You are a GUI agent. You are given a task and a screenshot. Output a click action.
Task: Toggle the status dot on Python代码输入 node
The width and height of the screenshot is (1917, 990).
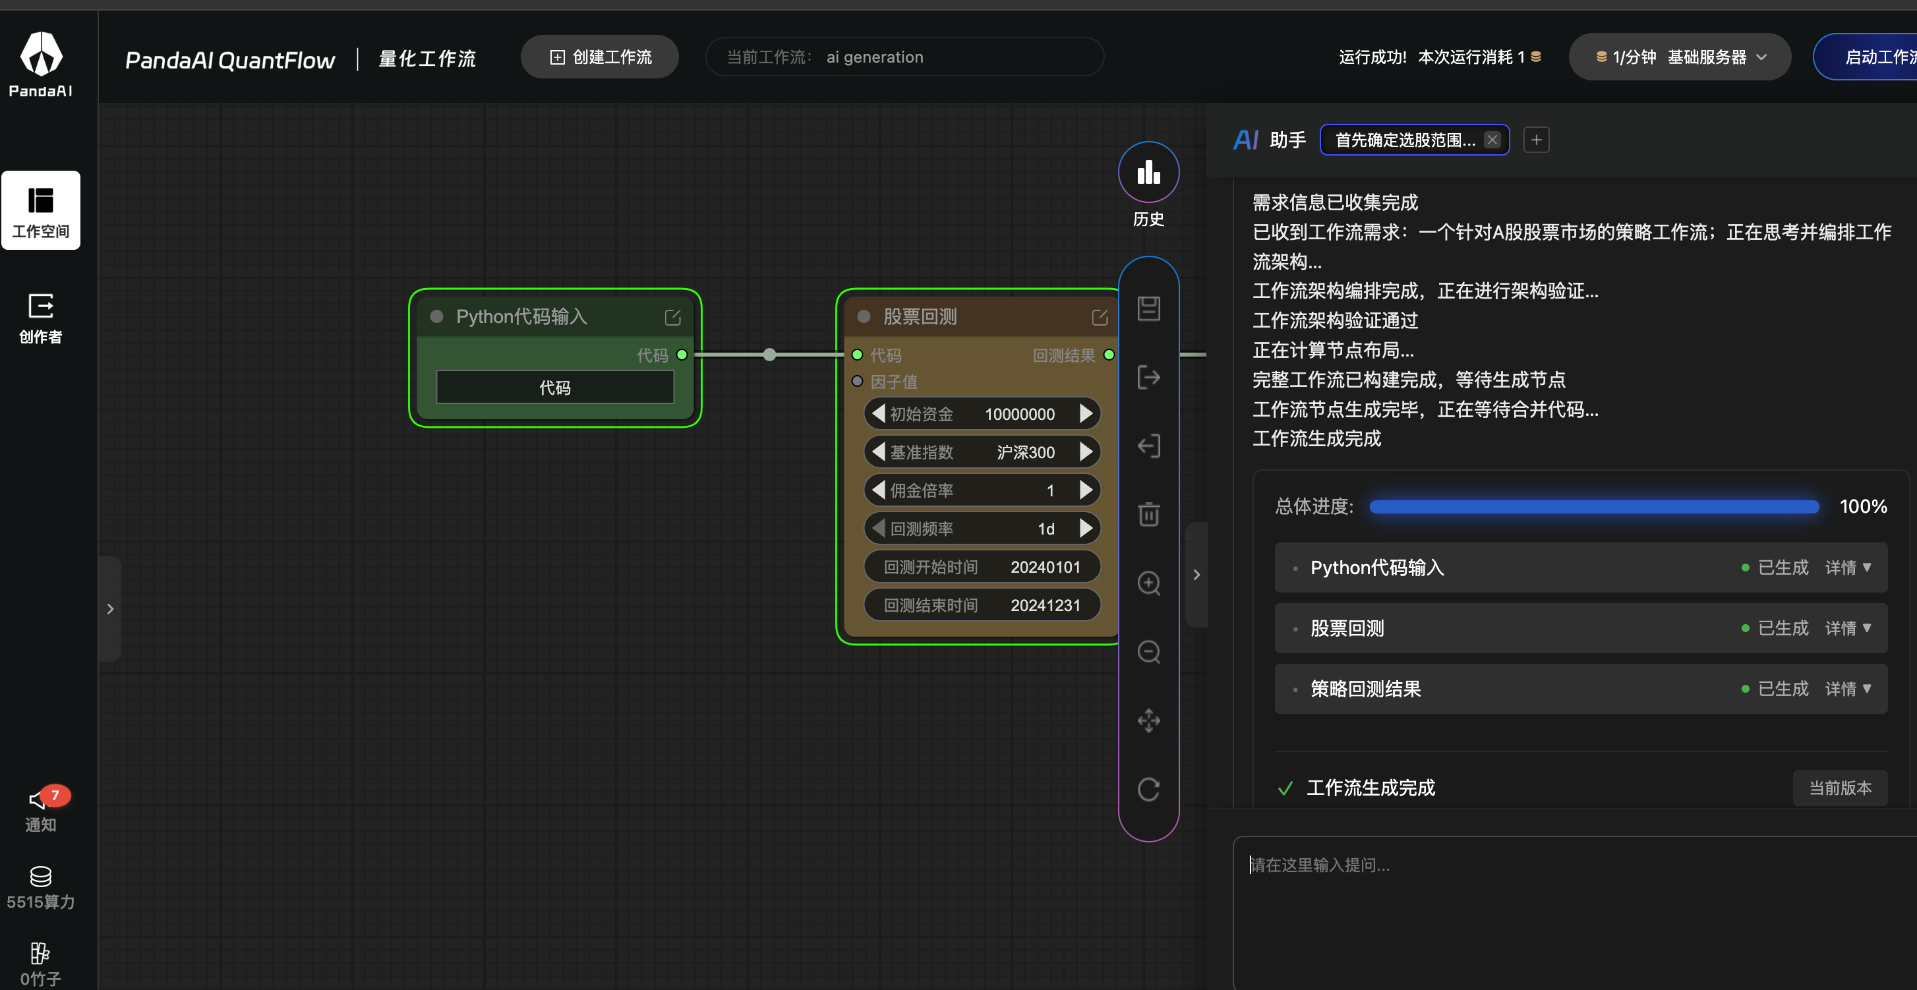tap(437, 317)
